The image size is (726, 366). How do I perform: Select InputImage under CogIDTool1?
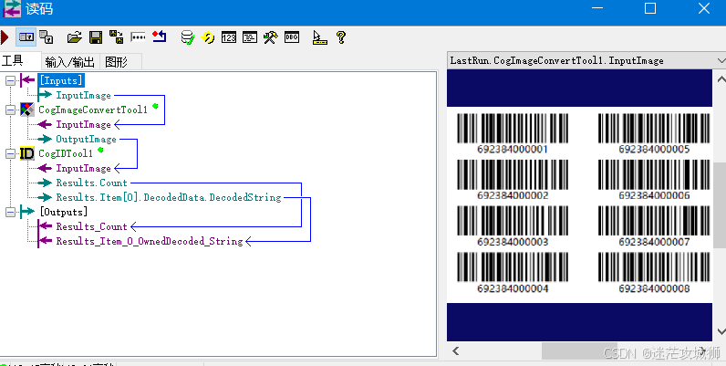click(83, 168)
